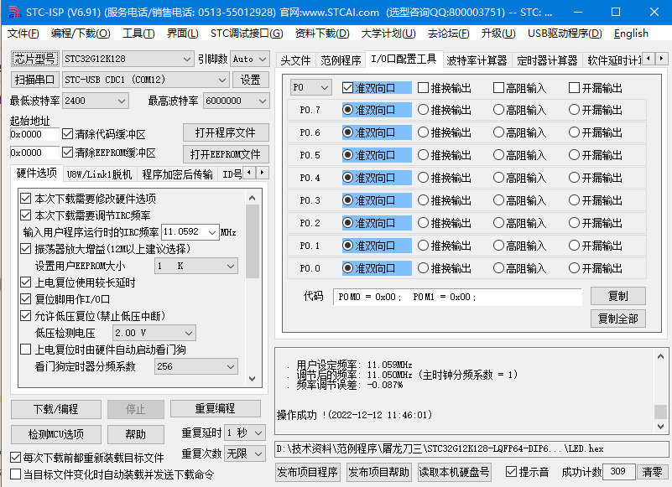Open STC调试接口(G) menu

coord(247,34)
